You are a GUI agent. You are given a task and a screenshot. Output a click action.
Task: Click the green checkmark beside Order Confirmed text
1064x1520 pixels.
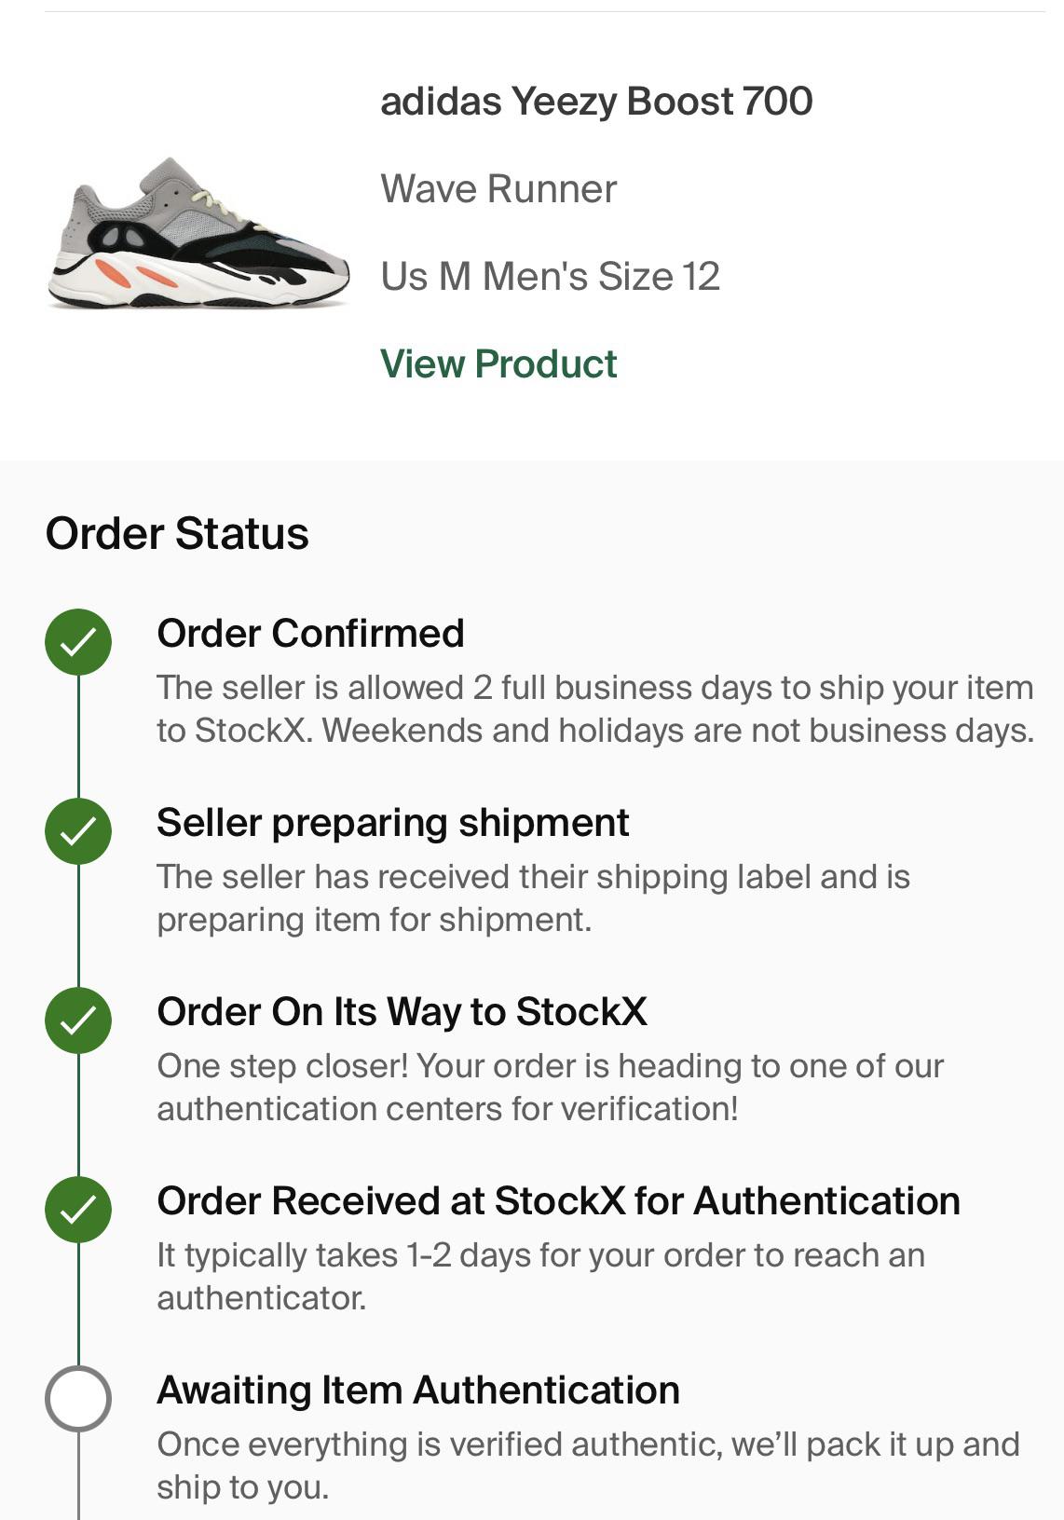tap(79, 639)
